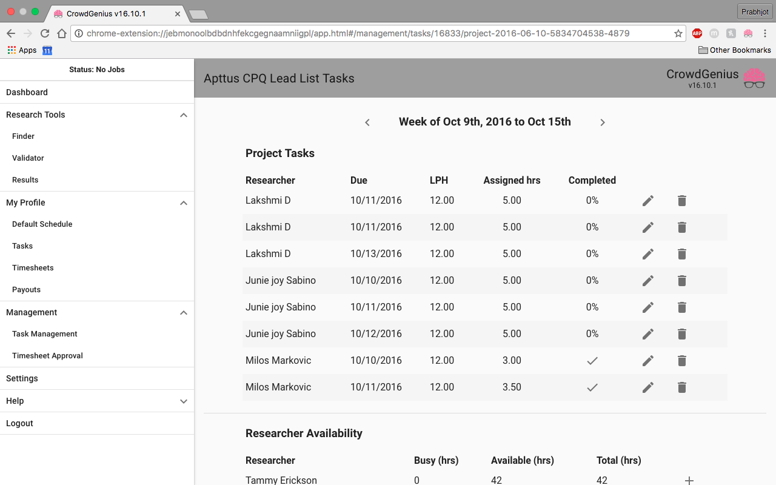The height and width of the screenshot is (485, 776).
Task: Open Finder research tool
Action: tap(97, 136)
